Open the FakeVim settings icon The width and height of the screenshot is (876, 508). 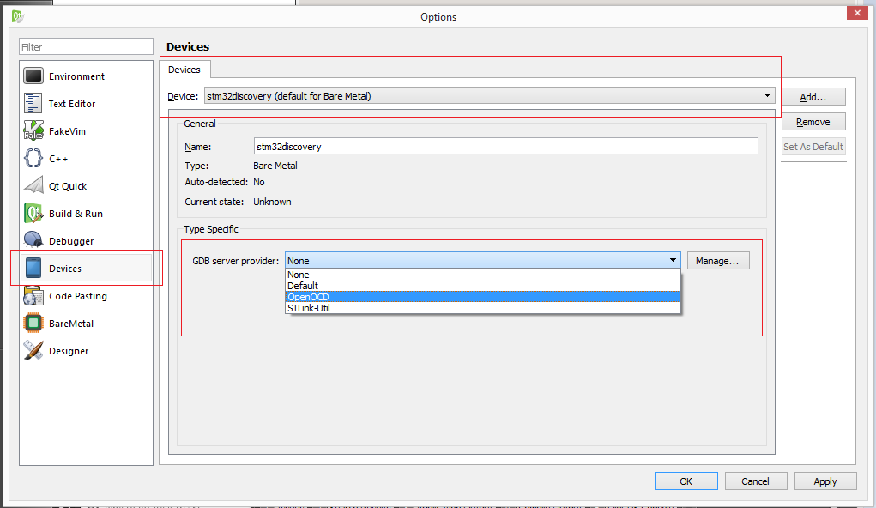pyautogui.click(x=33, y=130)
